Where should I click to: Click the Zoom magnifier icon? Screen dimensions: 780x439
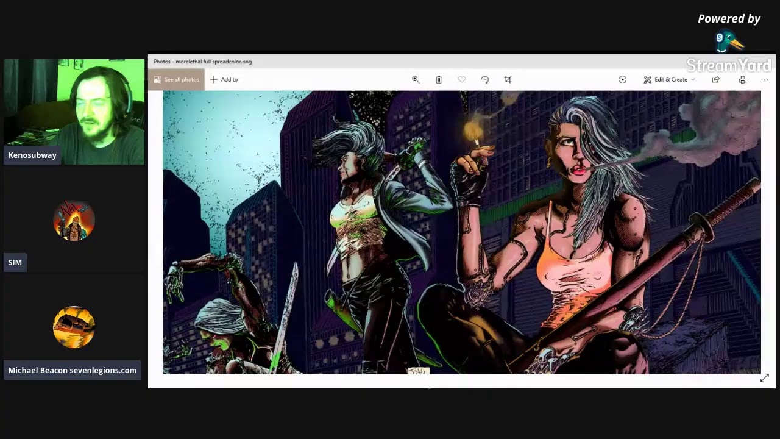point(416,80)
